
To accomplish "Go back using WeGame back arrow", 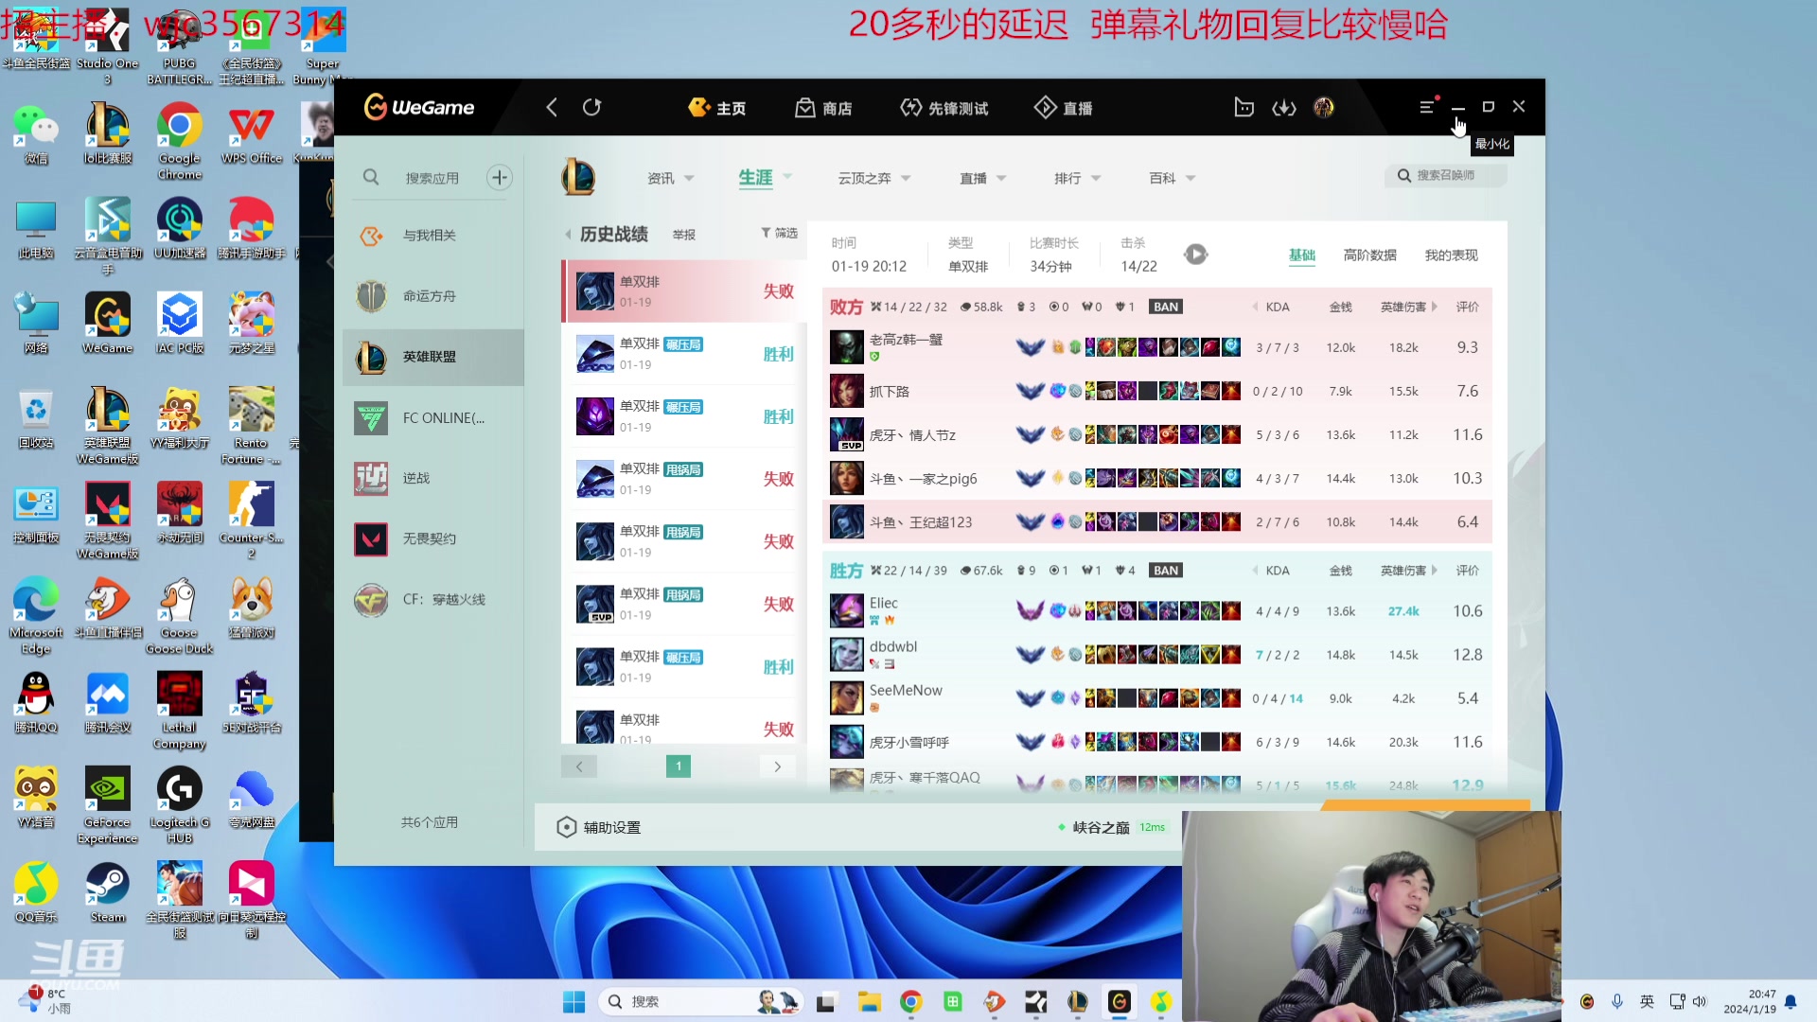I will [x=552, y=108].
